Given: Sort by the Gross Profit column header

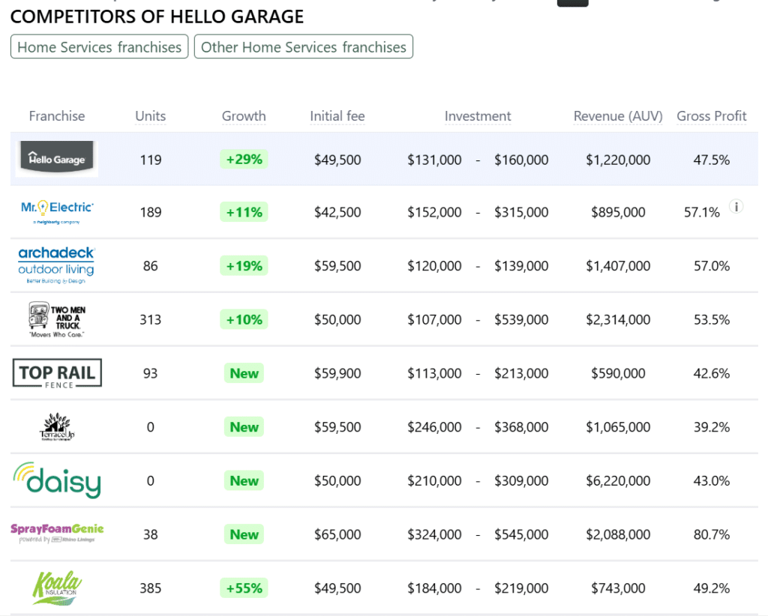Looking at the screenshot, I should [711, 116].
